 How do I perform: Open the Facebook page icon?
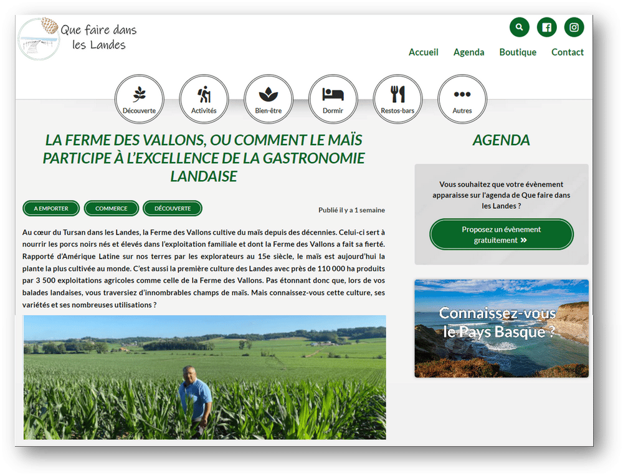pyautogui.click(x=547, y=27)
